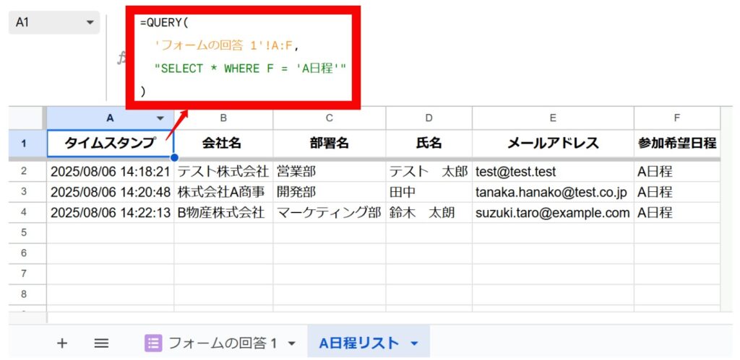Click the 参加希望日程 header cell
Viewport: 740px width, 360px height.
point(676,144)
